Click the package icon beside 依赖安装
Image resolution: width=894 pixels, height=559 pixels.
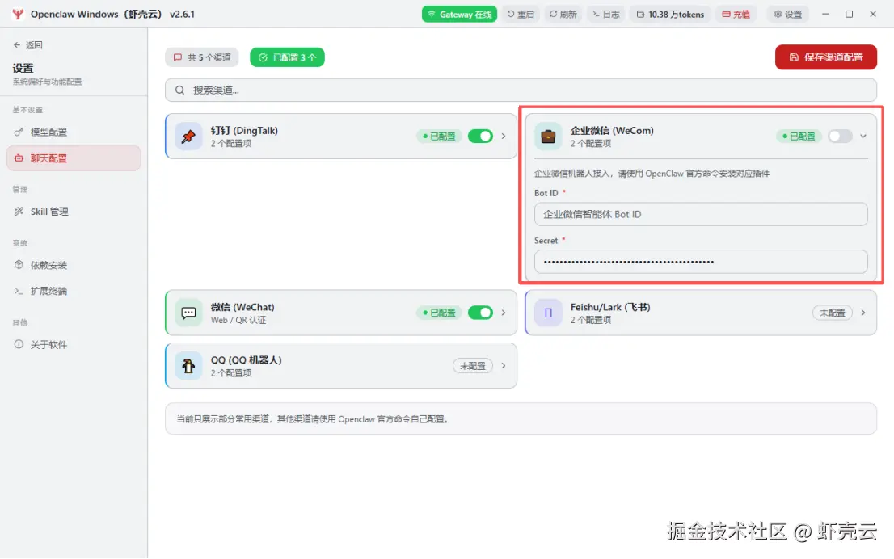[19, 265]
